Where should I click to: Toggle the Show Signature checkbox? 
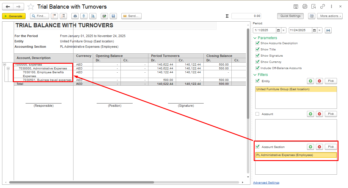click(258, 56)
